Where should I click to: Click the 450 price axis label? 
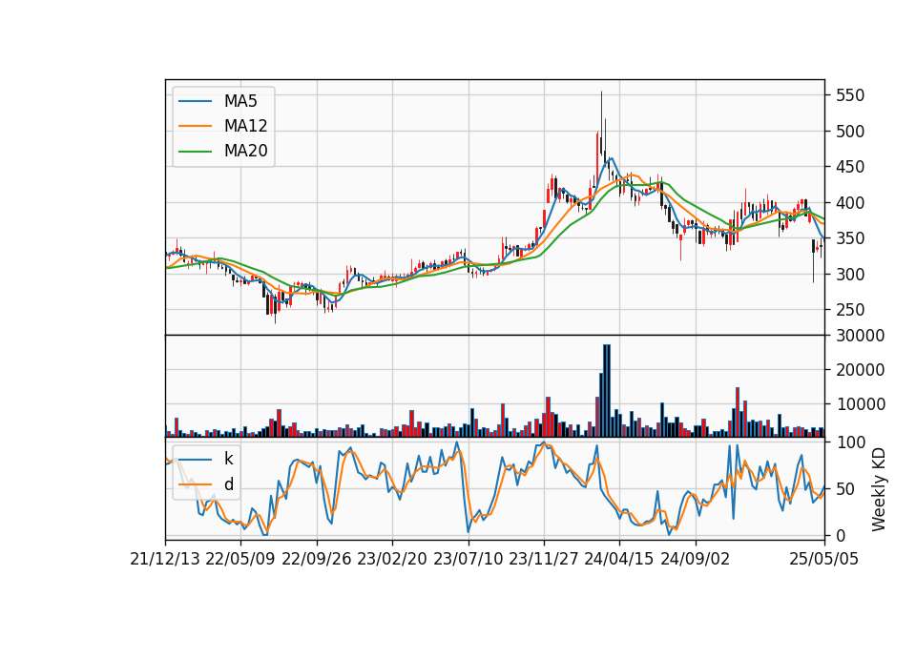(x=850, y=167)
